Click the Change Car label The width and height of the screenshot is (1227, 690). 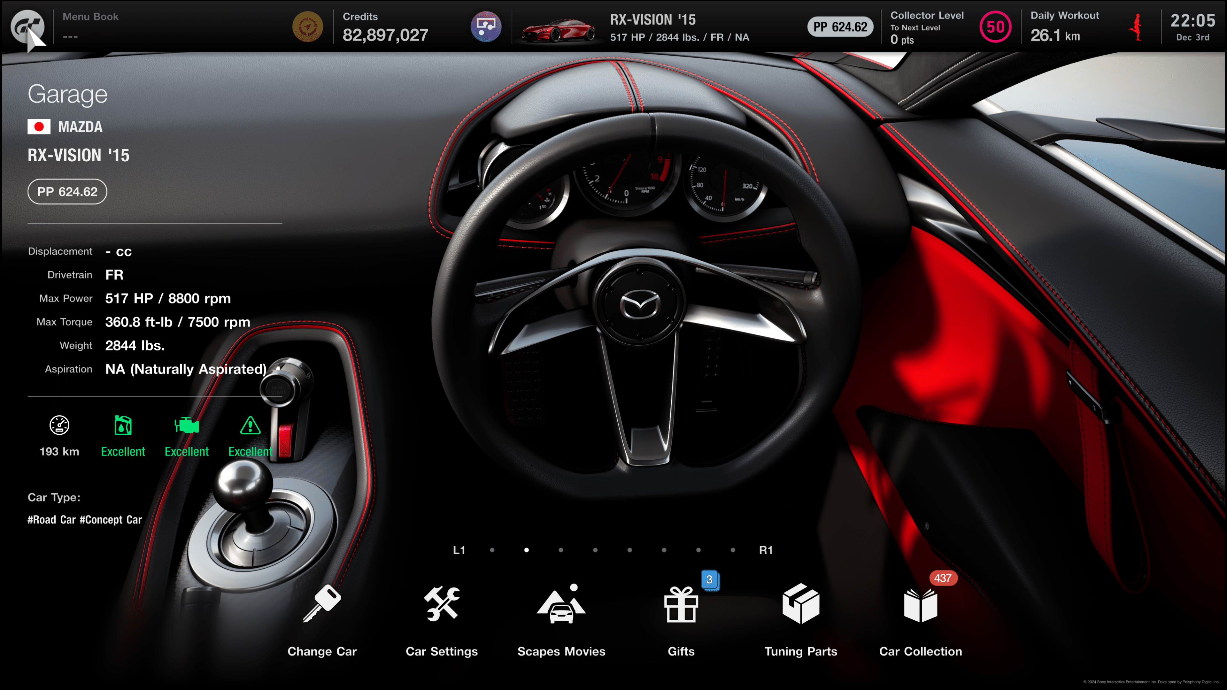pyautogui.click(x=322, y=651)
